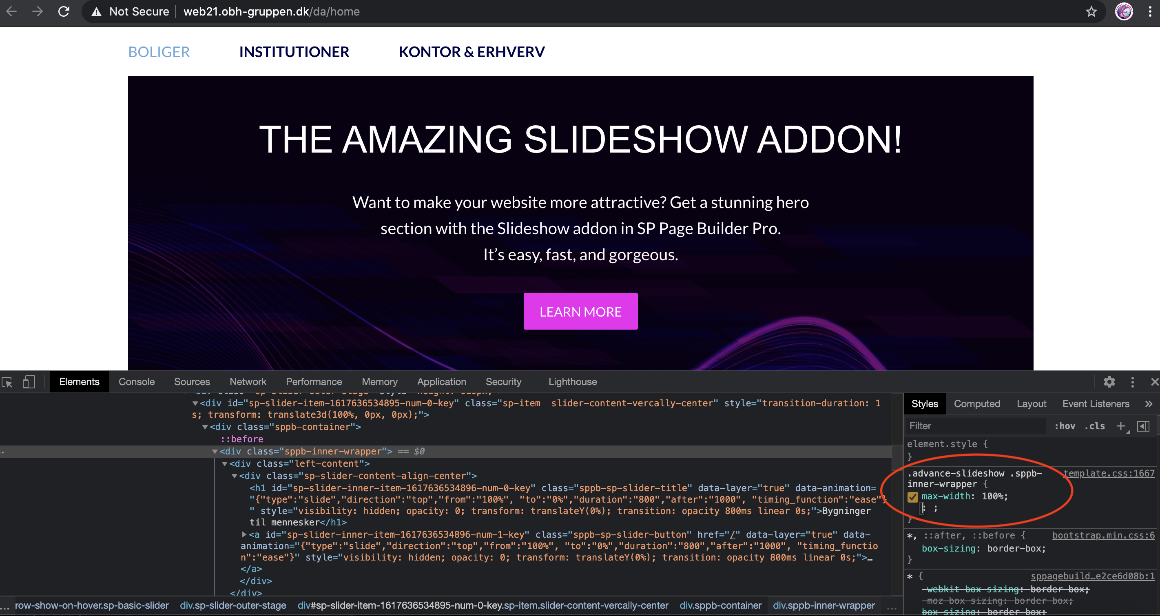Click the inspect element picker icon
This screenshot has width=1160, height=616.
pos(7,382)
